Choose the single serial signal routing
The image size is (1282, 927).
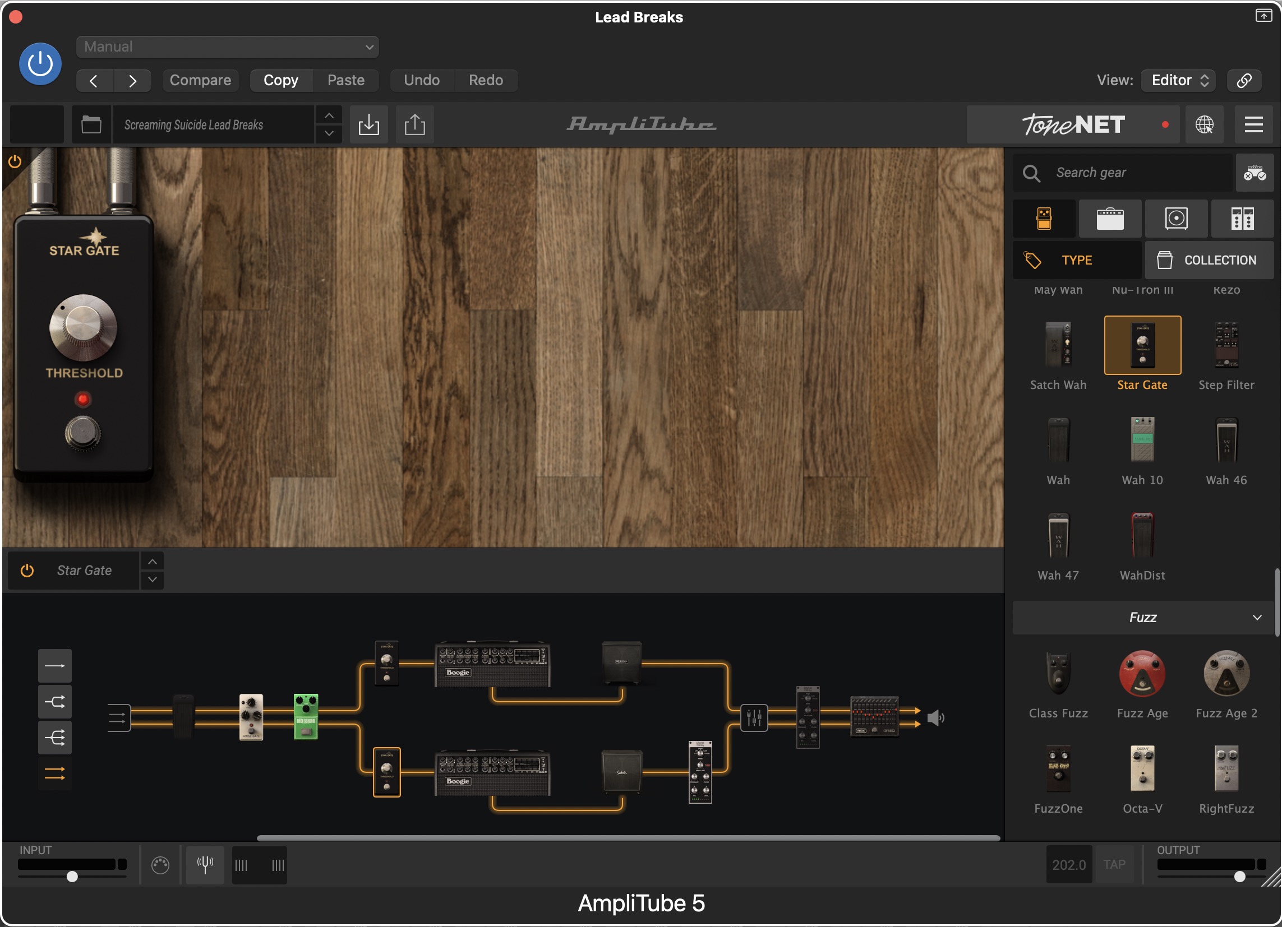[x=55, y=666]
